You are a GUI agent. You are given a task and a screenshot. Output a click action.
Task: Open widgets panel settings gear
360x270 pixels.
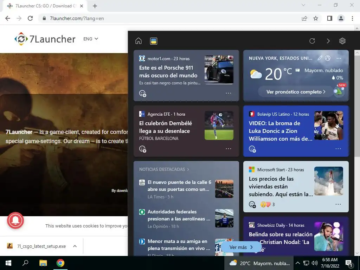click(x=342, y=41)
